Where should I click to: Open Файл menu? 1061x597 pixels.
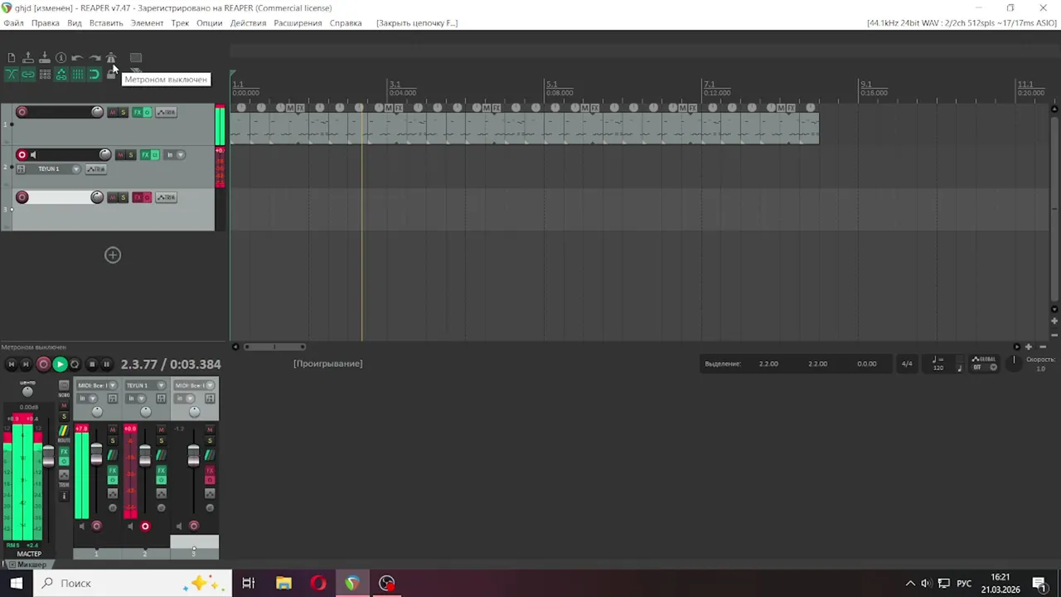click(14, 23)
